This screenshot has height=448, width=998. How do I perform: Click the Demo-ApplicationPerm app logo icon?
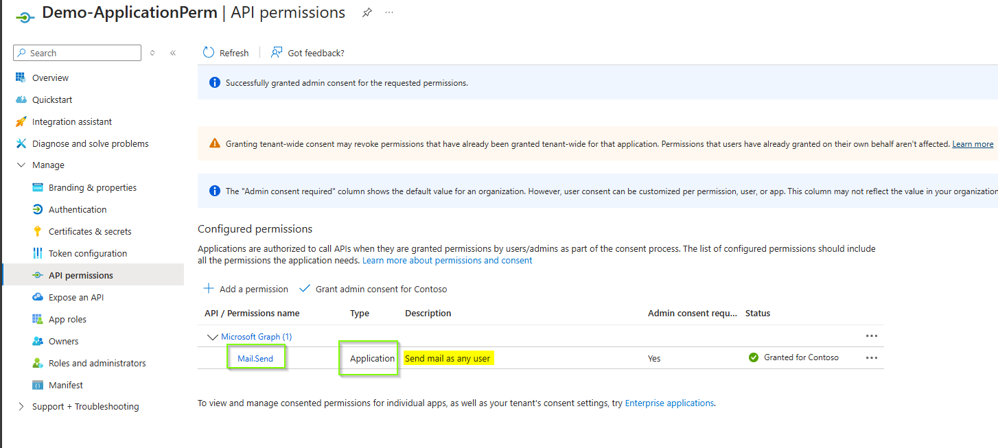(25, 16)
